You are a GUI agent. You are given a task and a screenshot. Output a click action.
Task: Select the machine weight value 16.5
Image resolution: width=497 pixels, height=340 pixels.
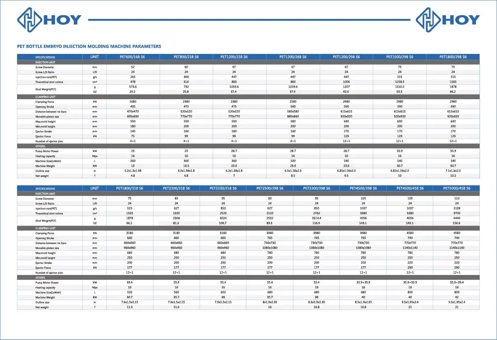click(x=186, y=166)
